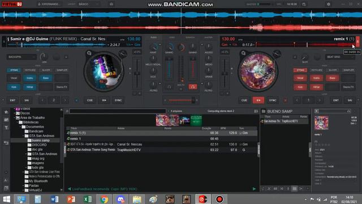Open PowerPoint from the taskbar
This screenshot has width=362, height=204.
click(71, 199)
